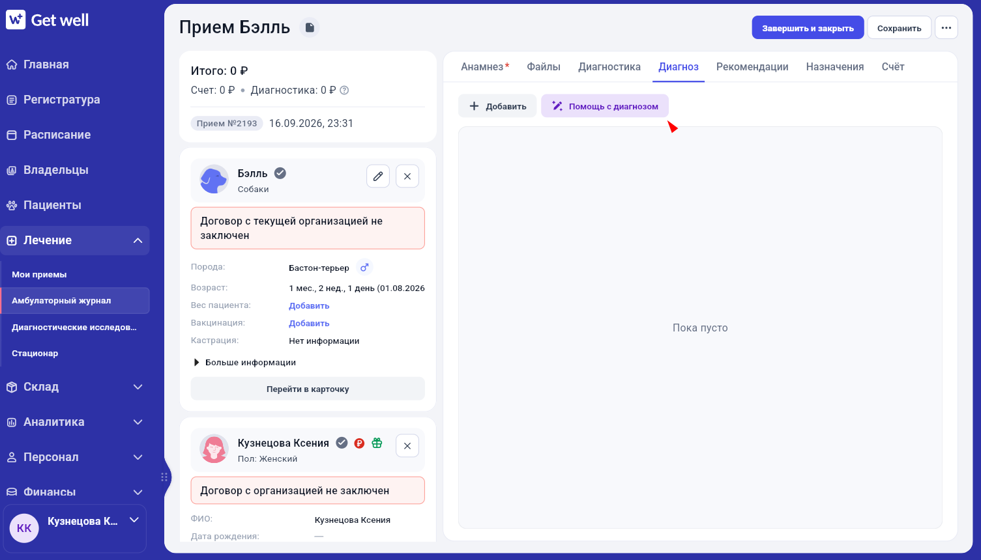Remove owner Кузнецова Ксения with the X icon

pos(407,446)
